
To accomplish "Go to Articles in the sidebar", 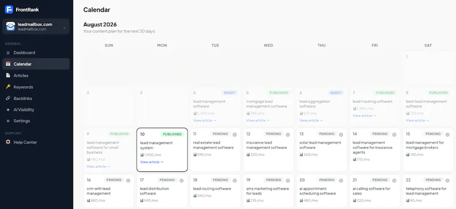I will 36,76.
